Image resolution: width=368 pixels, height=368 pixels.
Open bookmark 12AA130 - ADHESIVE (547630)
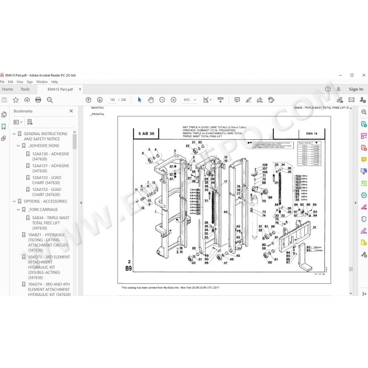(50, 157)
